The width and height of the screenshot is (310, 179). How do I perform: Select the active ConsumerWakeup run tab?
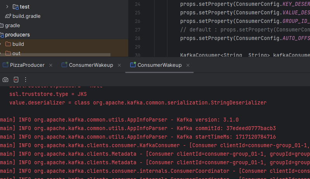click(160, 65)
